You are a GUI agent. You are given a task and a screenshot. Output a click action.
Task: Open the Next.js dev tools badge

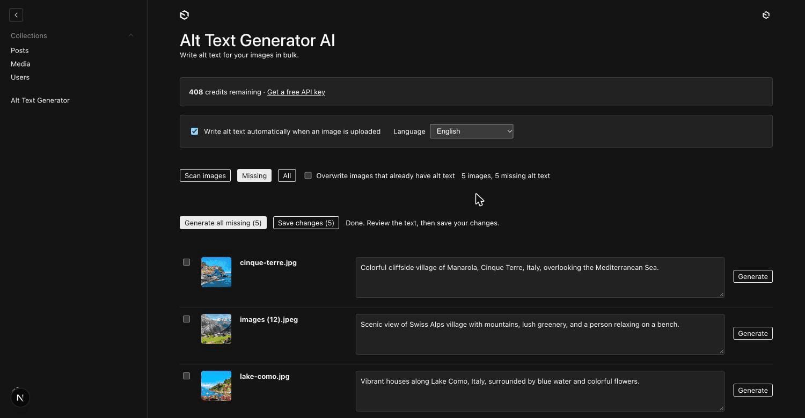[20, 398]
